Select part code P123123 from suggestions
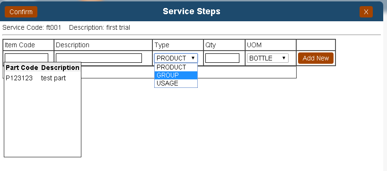Screen dimensions: 387x171 (19, 78)
